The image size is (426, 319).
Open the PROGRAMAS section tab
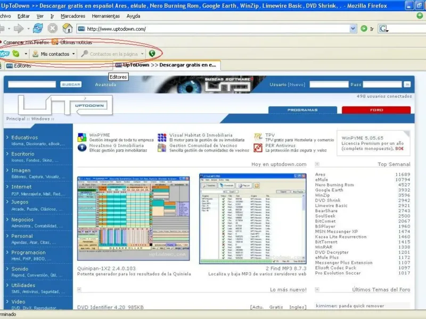point(302,110)
